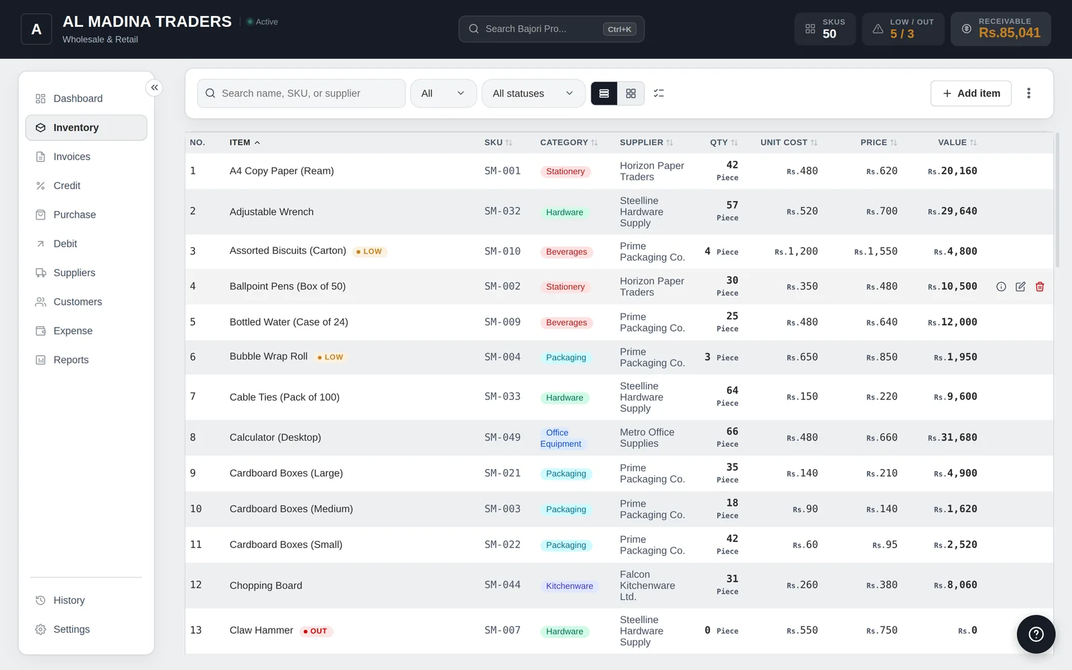Open the Expense page
The width and height of the screenshot is (1072, 670).
coord(86,331)
